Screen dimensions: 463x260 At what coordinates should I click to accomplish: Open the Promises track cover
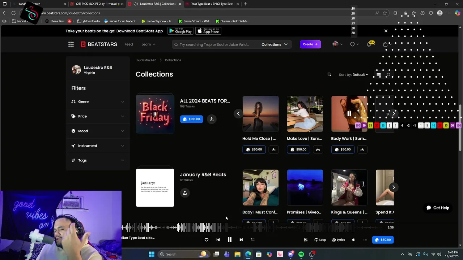tap(305, 188)
